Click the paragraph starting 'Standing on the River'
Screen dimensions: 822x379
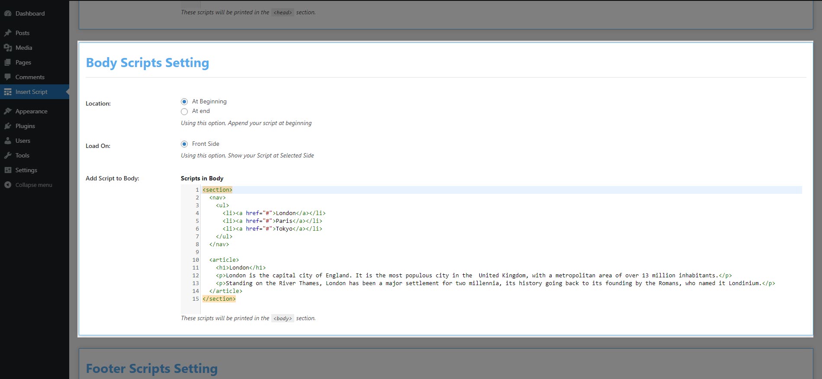pyautogui.click(x=495, y=283)
